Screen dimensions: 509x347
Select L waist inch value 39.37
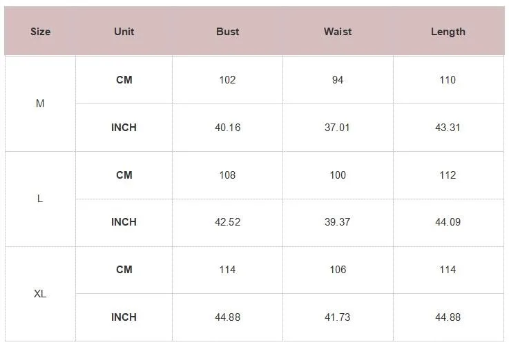pos(338,222)
